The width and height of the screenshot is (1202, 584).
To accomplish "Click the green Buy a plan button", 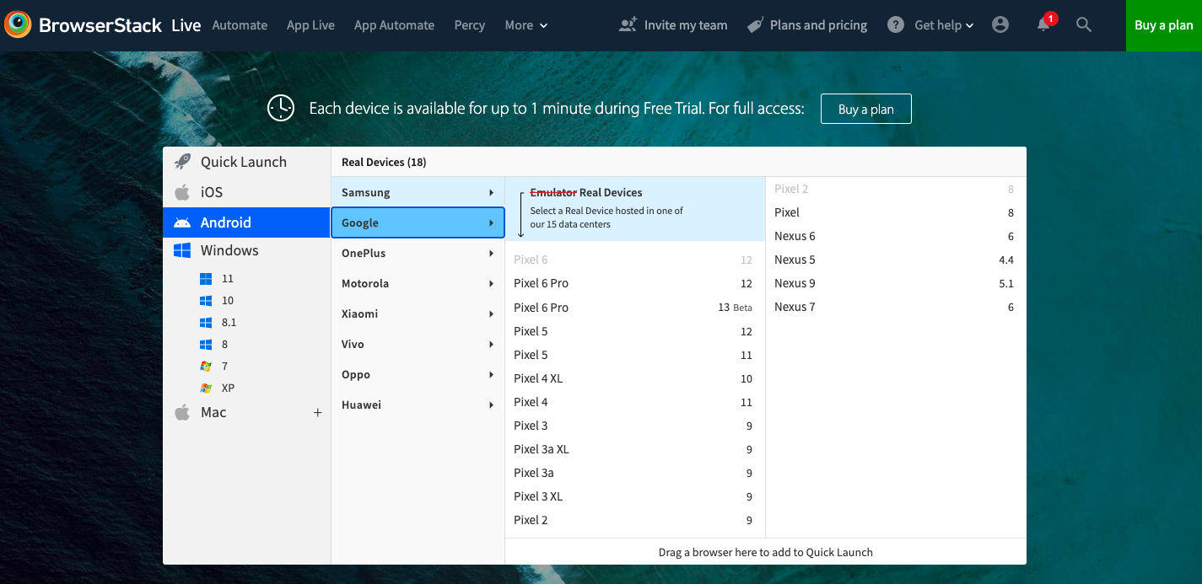I will pos(1163,25).
